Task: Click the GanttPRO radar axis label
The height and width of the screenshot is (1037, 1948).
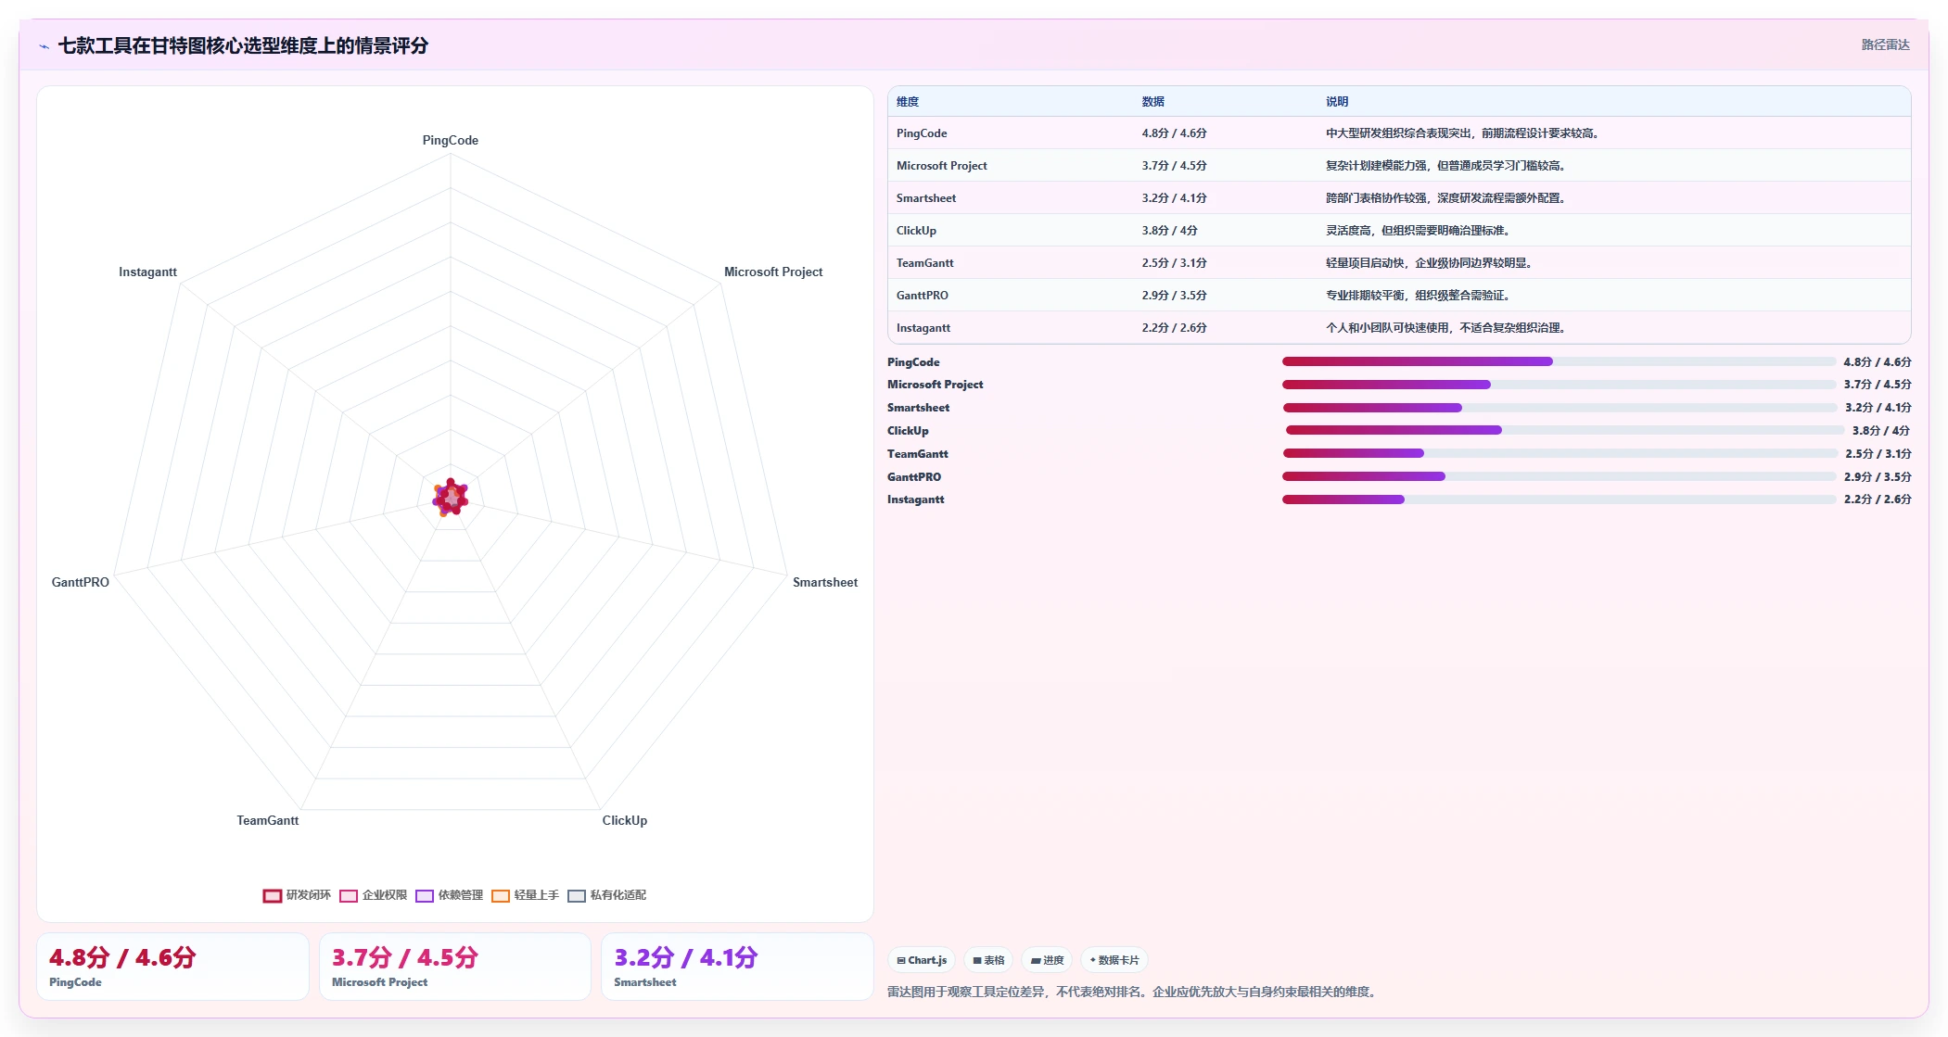Action: click(81, 583)
